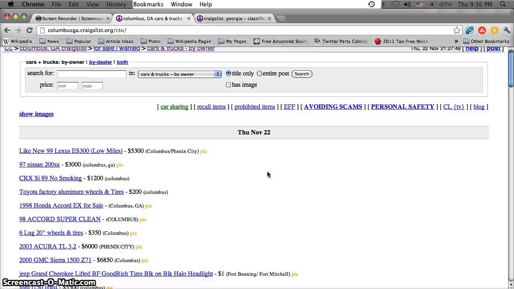Close the Screen Recorder tab
Image resolution: width=514 pixels, height=289 pixels.
pyautogui.click(x=108, y=18)
